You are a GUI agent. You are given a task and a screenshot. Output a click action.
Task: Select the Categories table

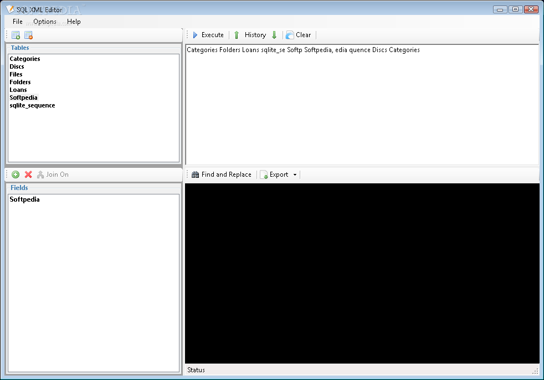(x=25, y=59)
